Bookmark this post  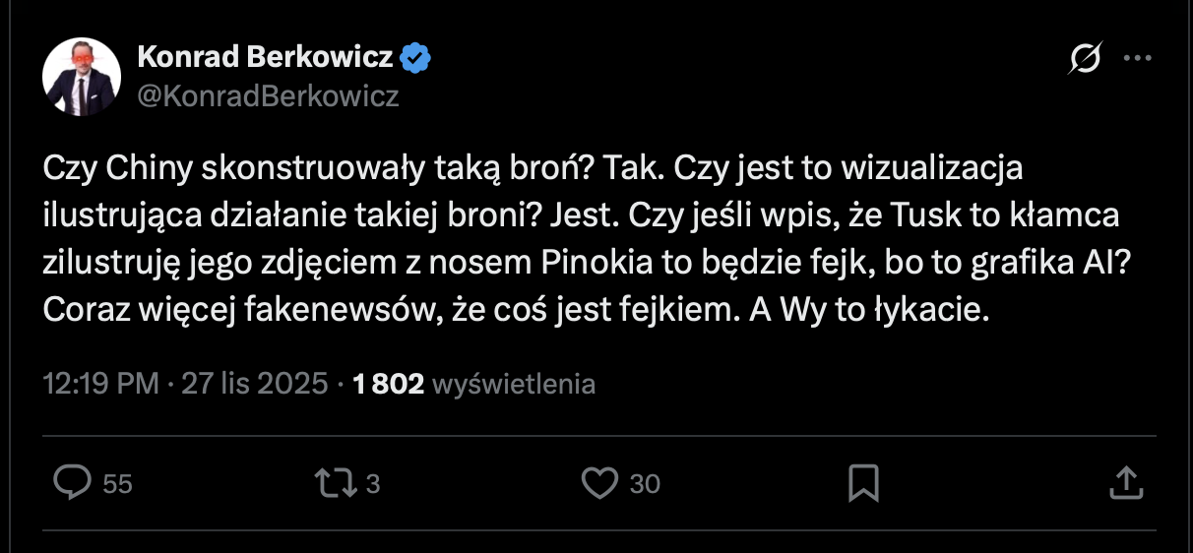(x=862, y=482)
